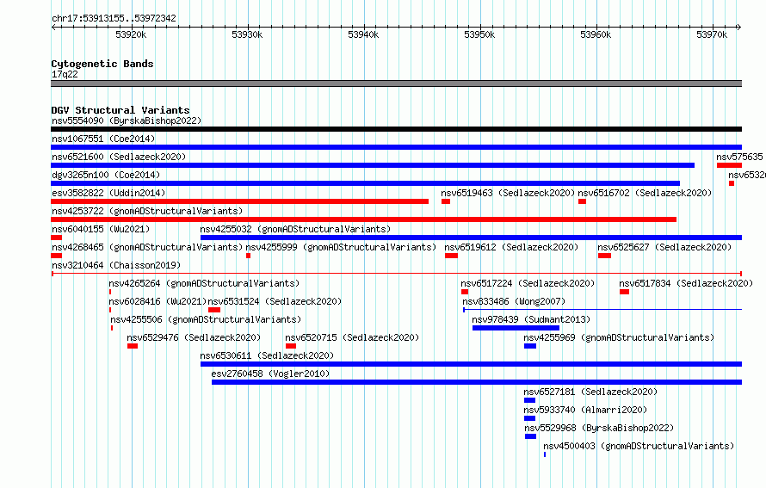Click the 53920k ruler tick label
This screenshot has height=488, width=766.
click(x=131, y=34)
